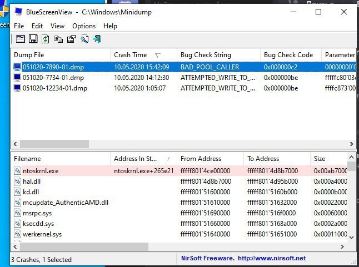The height and width of the screenshot is (267, 359).
Task: Open the nirsoft.net link
Action: [x=272, y=258]
